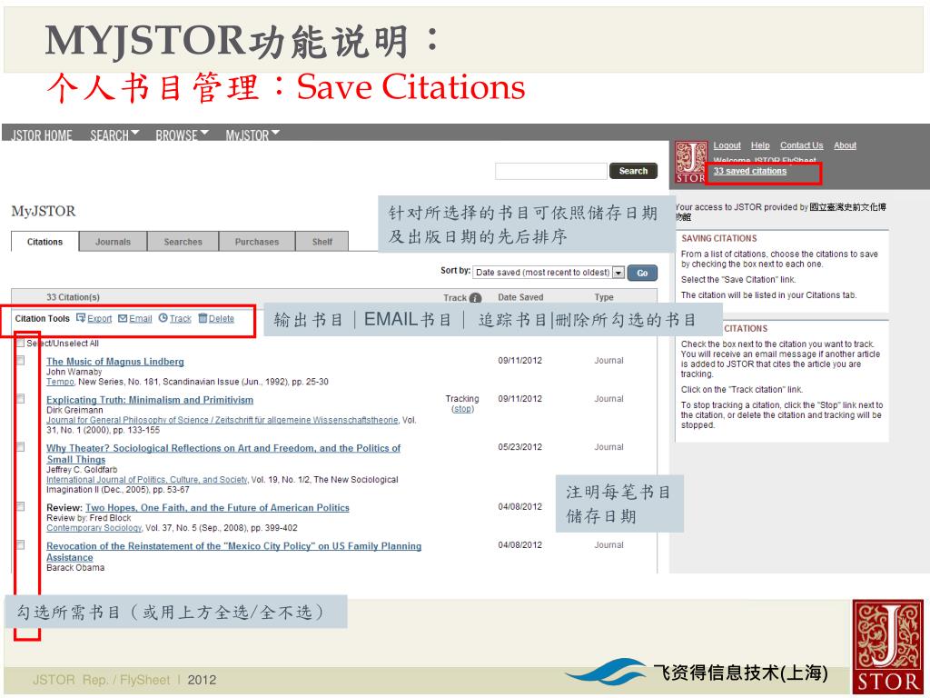Open The Music of Magnus Lindberg article
930x698 pixels.
[x=115, y=362]
